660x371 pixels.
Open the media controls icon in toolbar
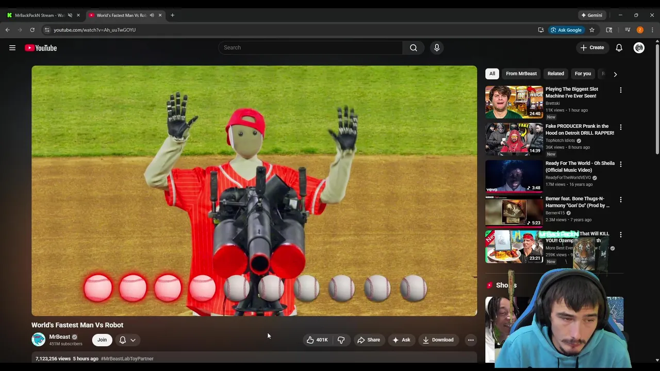pyautogui.click(x=628, y=30)
